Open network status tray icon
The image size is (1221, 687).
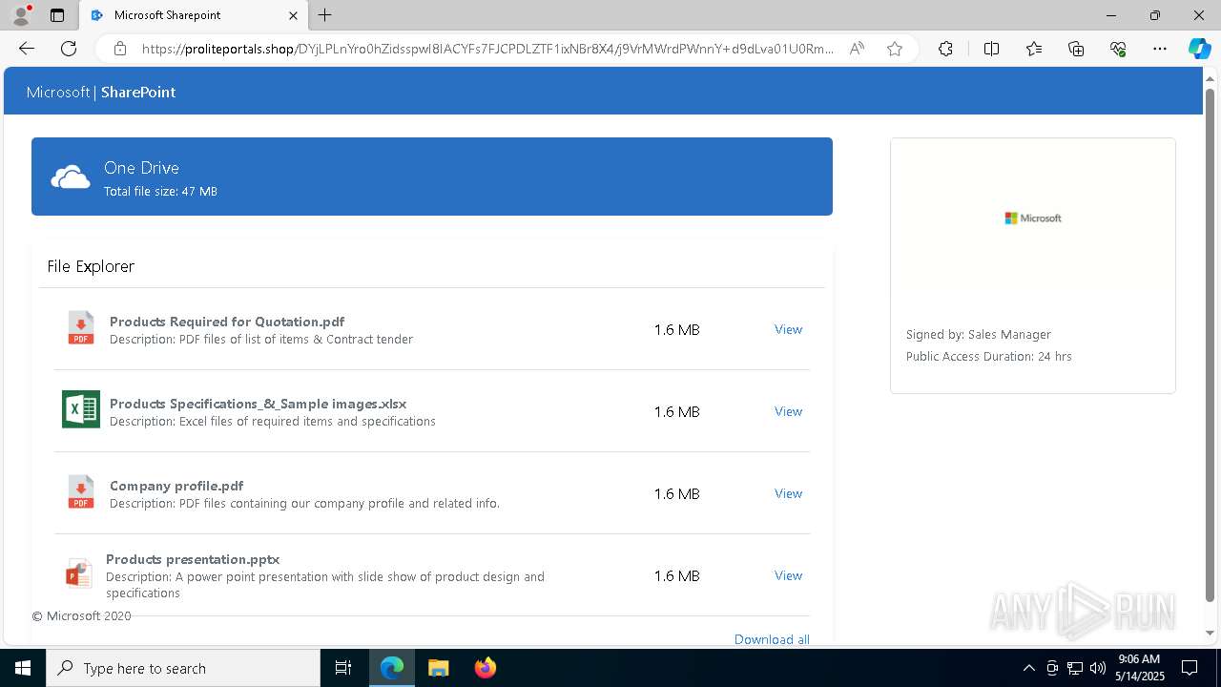click(1075, 668)
